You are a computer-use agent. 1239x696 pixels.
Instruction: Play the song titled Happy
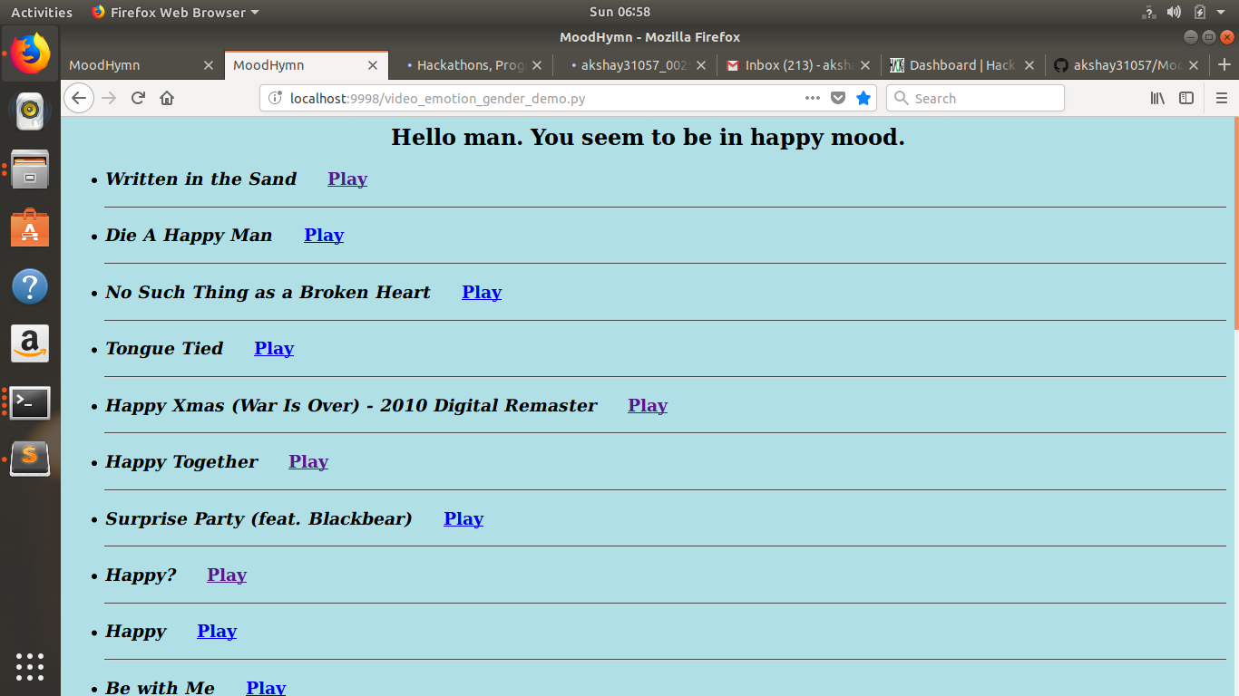pyautogui.click(x=217, y=631)
